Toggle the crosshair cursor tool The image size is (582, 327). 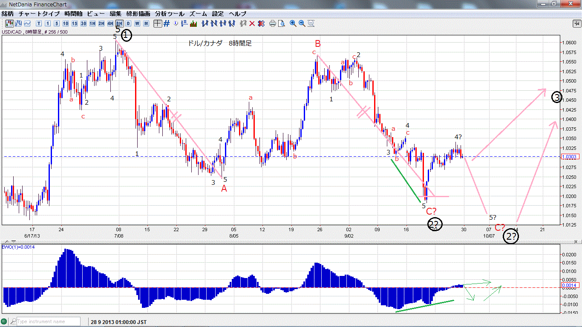point(158,23)
